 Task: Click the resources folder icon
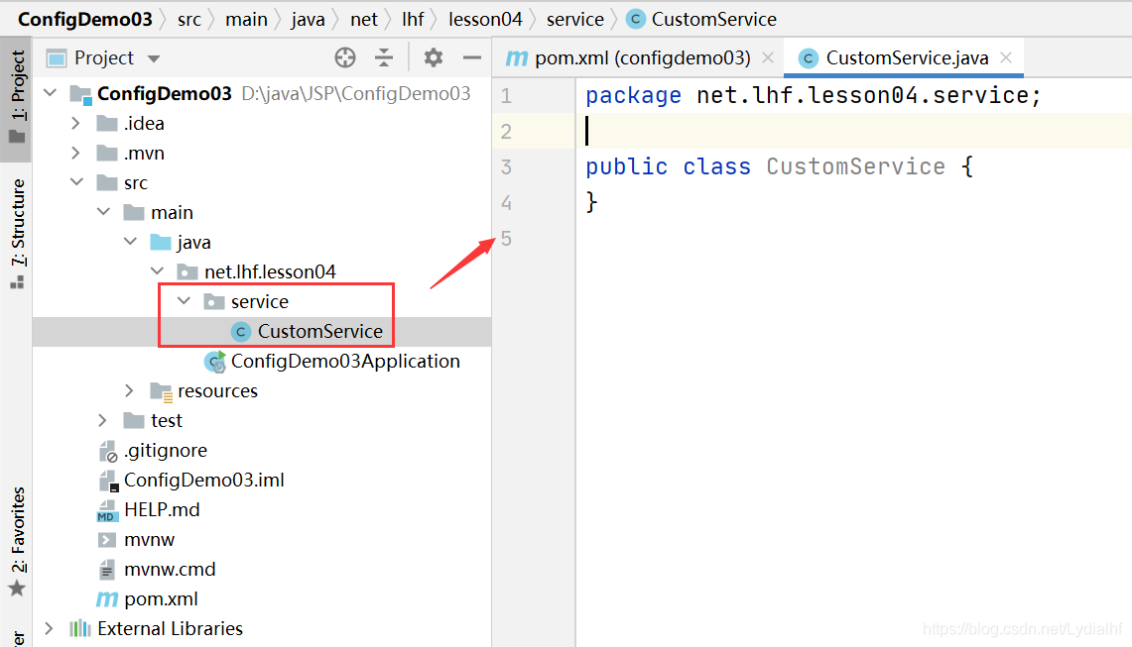(x=161, y=391)
